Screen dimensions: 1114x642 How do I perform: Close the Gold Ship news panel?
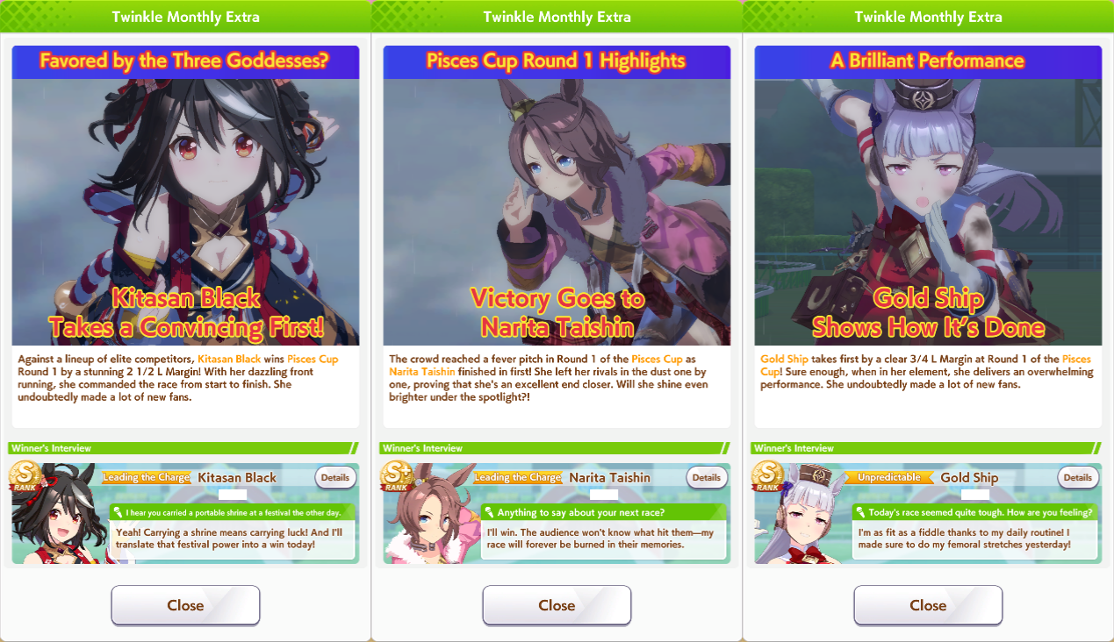pos(928,605)
